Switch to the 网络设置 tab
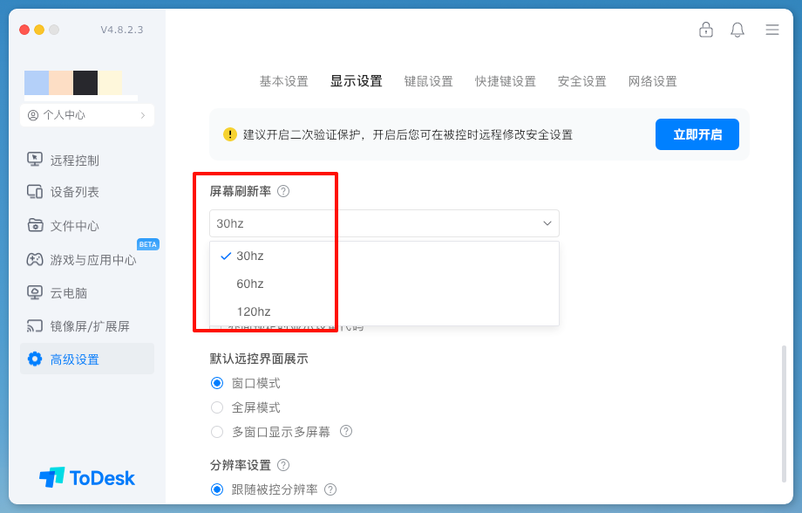Screen dimensions: 802x513 tap(652, 81)
